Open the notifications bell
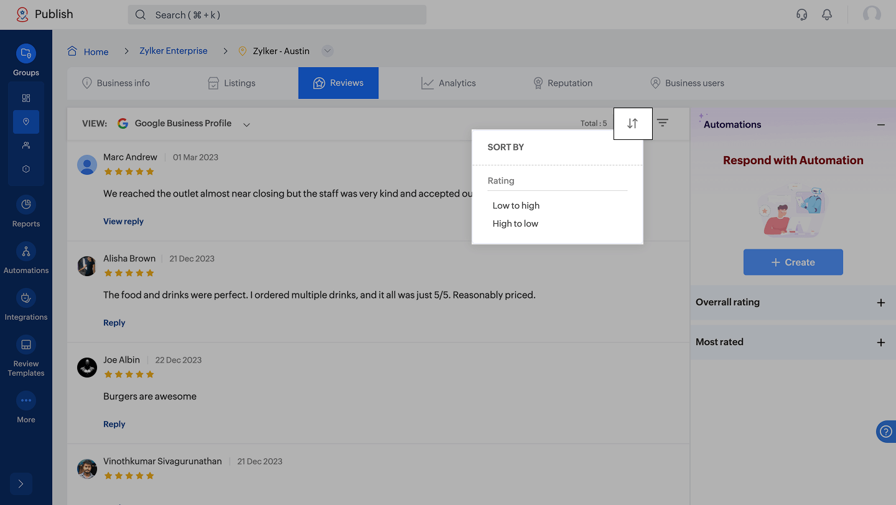Viewport: 896px width, 505px height. tap(827, 14)
